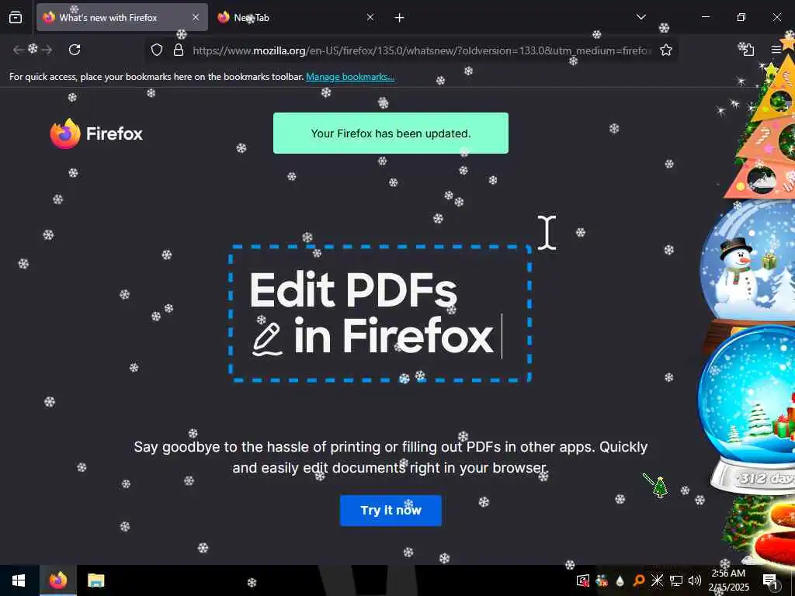
Task: Open the Windows Start menu
Action: click(19, 580)
